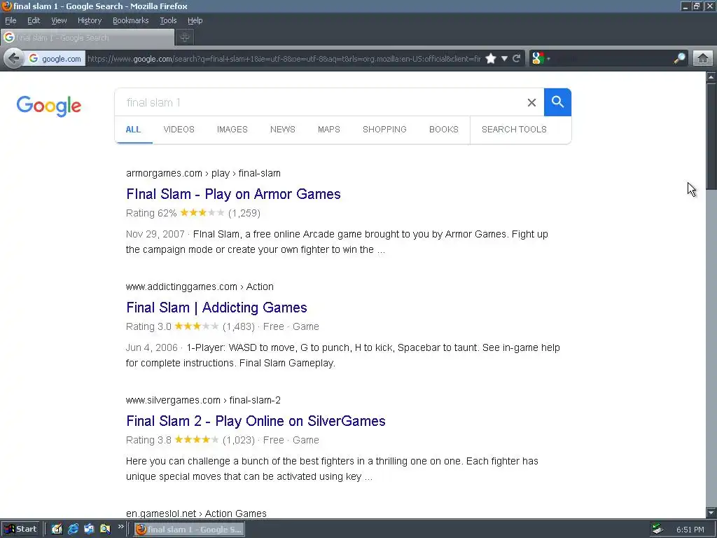The width and height of the screenshot is (717, 538).
Task: Switch to BOOKS results
Action: click(443, 130)
